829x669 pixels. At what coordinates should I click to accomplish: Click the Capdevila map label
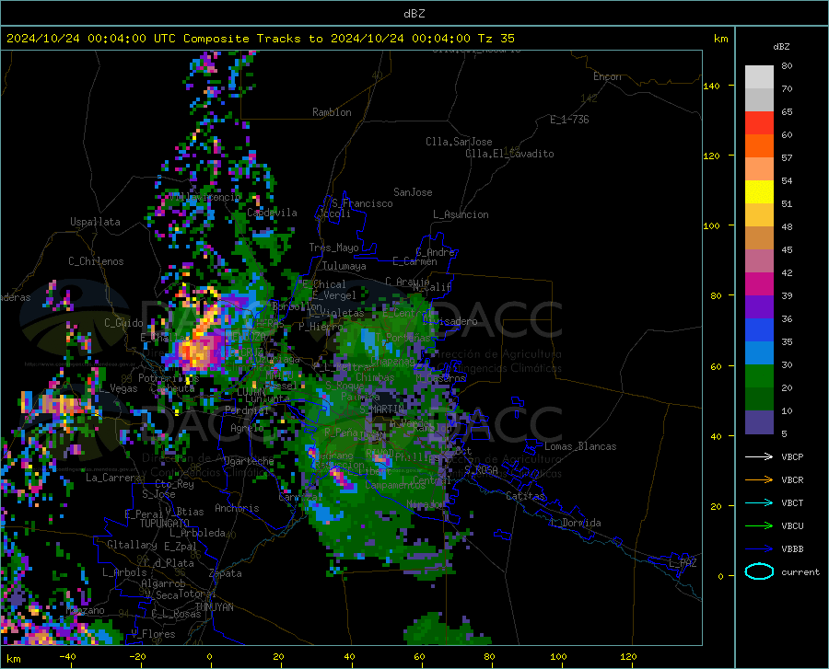coord(272,213)
